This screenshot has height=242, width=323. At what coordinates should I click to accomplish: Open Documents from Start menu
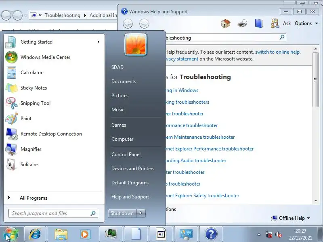click(124, 81)
